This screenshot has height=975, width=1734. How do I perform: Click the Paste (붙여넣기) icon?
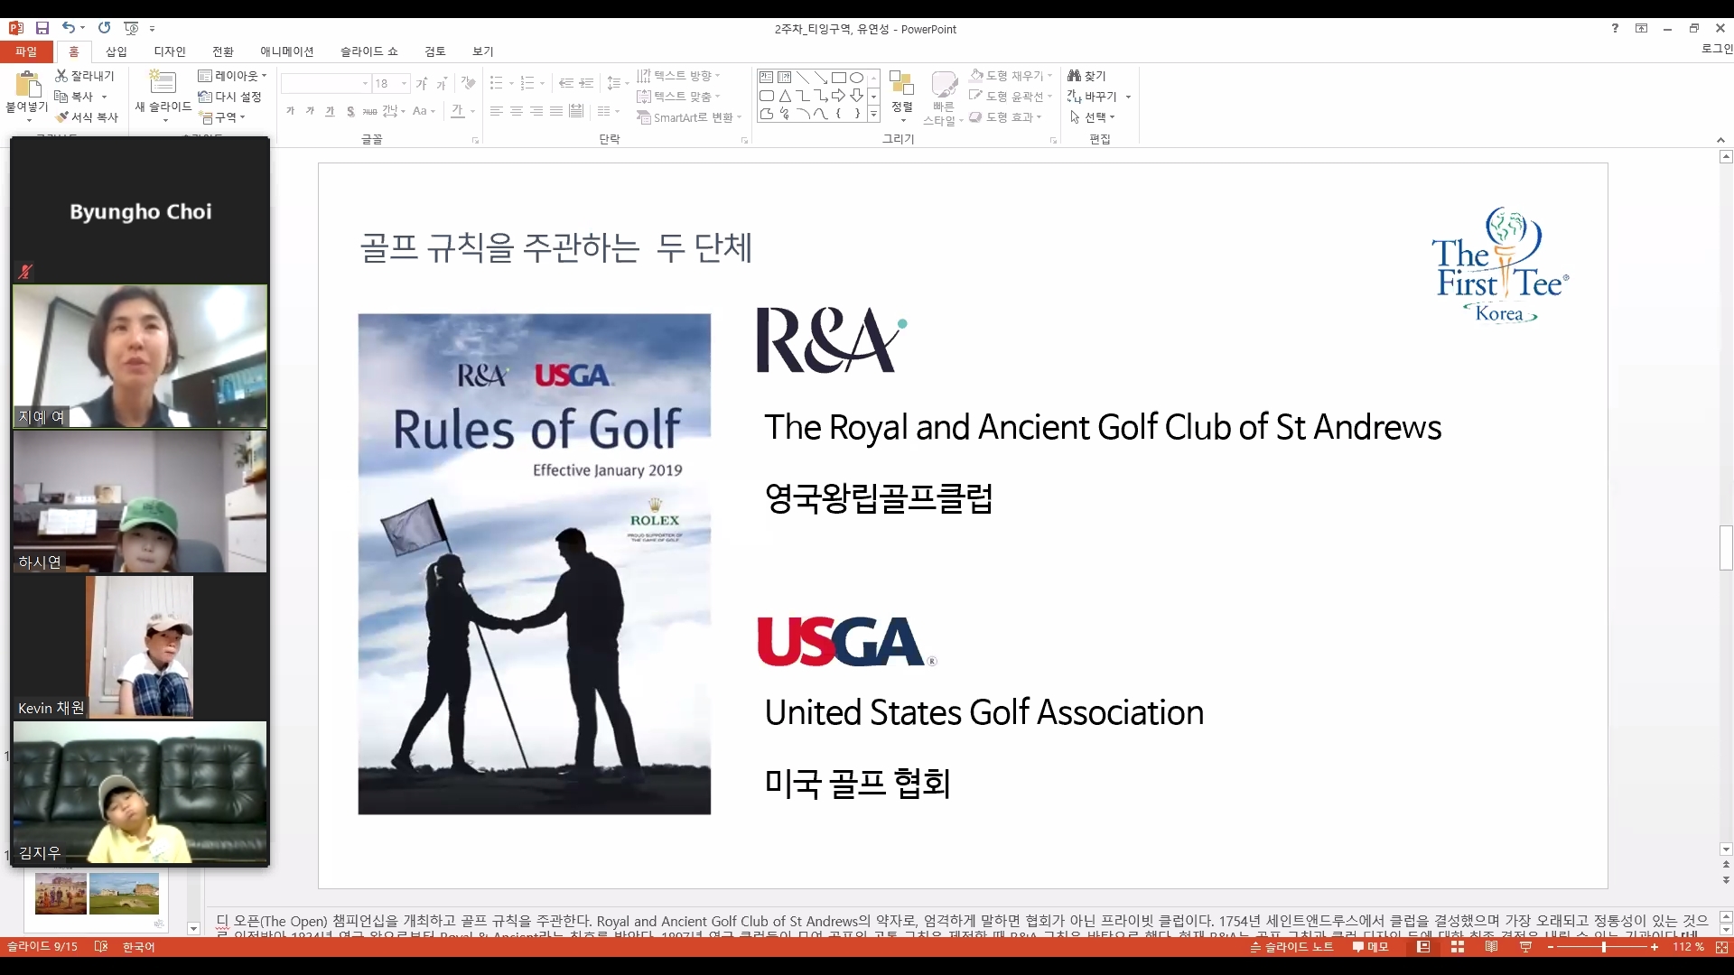point(28,85)
